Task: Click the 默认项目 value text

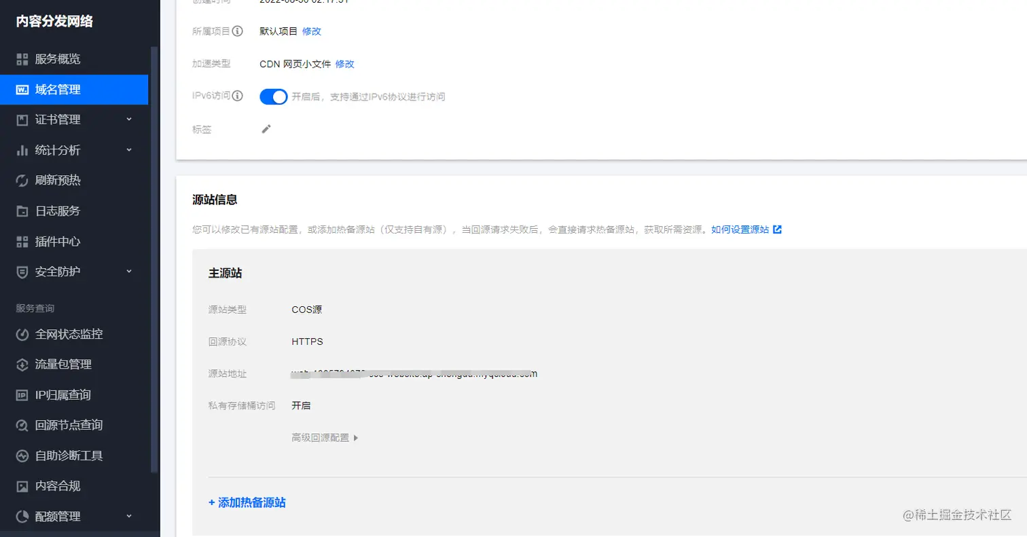Action: coord(278,31)
